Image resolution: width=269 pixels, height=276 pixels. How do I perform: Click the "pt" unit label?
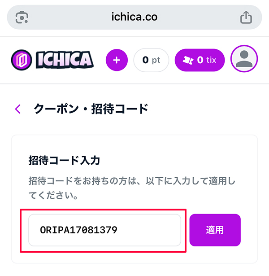pos(156,60)
